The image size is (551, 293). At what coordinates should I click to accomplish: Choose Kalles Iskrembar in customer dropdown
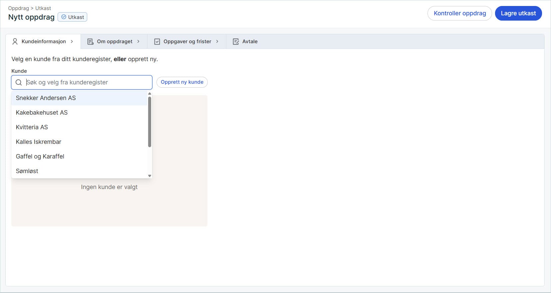click(x=39, y=142)
